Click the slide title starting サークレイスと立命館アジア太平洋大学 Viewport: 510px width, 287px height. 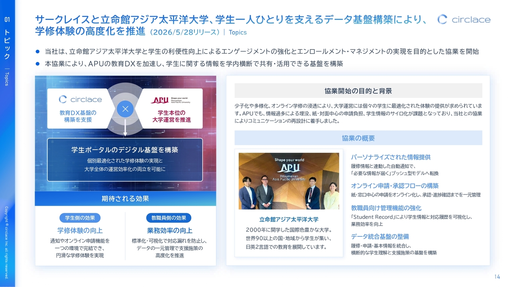(x=231, y=25)
